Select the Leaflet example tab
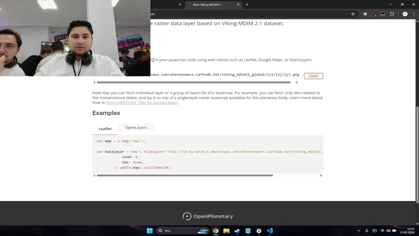419x236 pixels. point(105,129)
